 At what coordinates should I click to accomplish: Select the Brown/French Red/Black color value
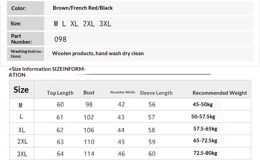point(83,8)
